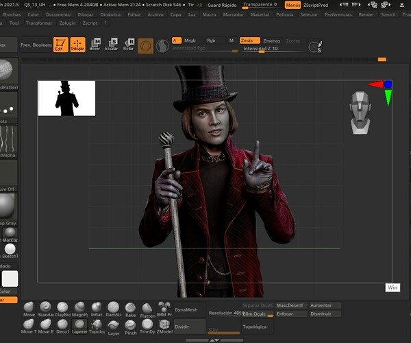This screenshot has height=343, width=411.
Task: Adjust the Intensidad Rgb slider
Action: (x=206, y=49)
